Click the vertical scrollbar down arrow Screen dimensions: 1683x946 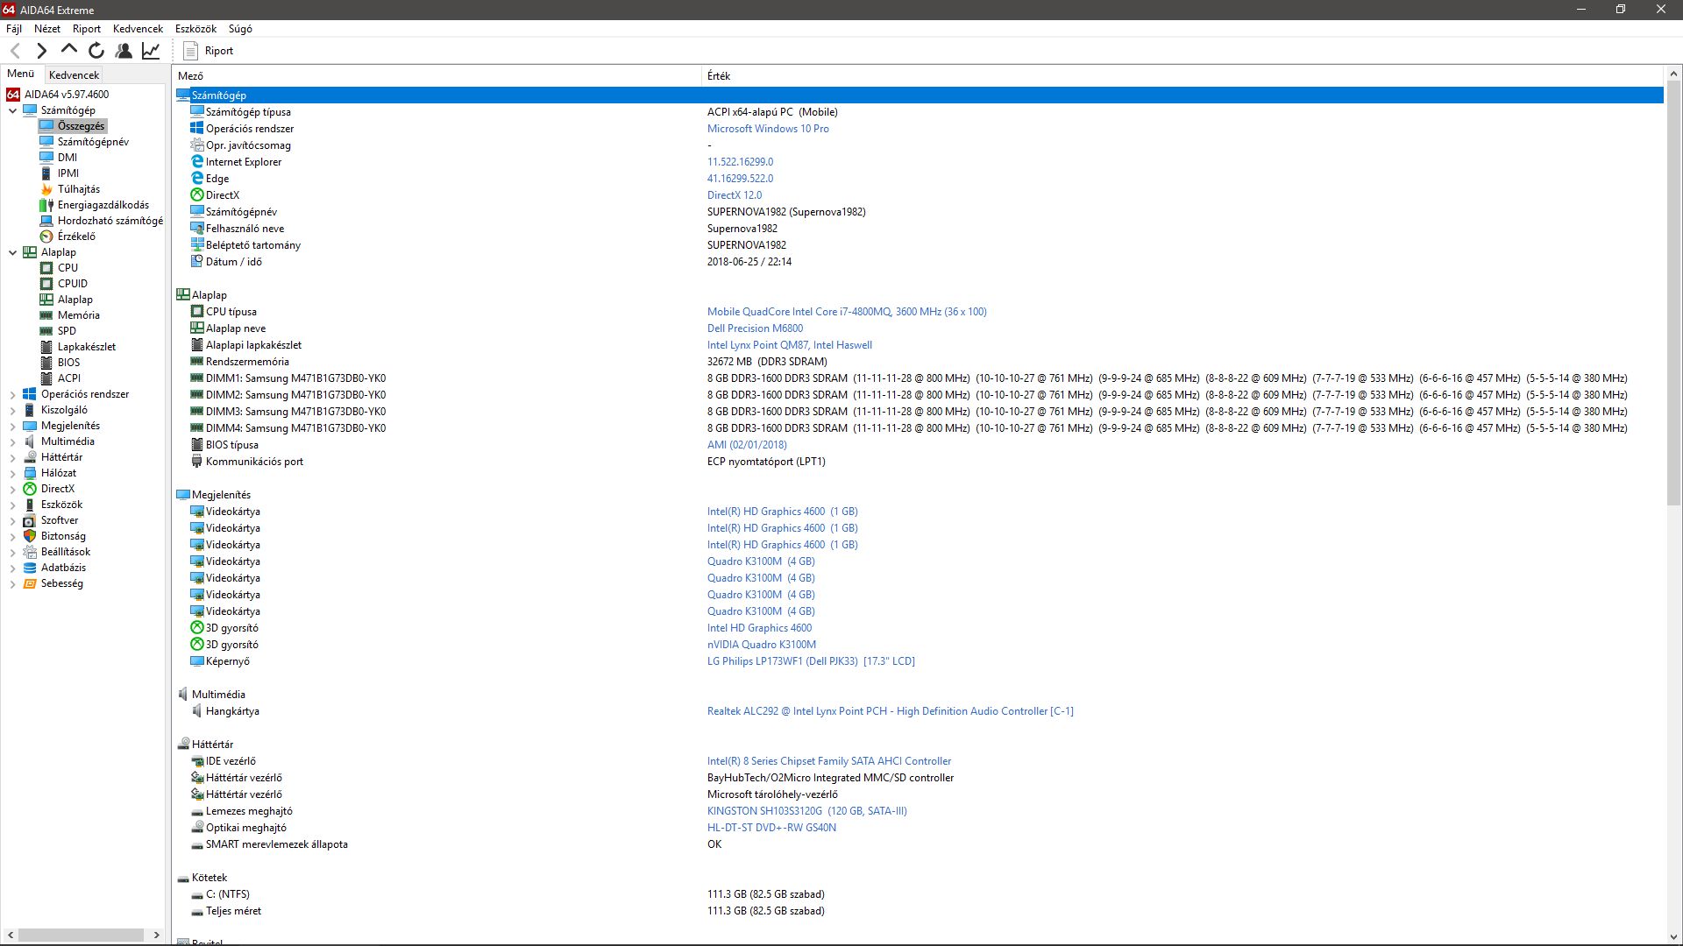1673,937
